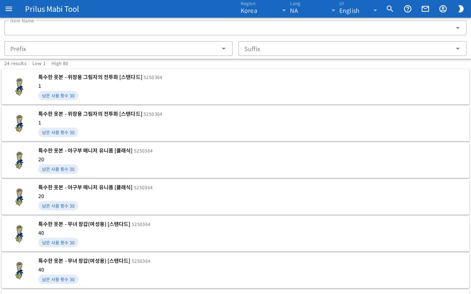Click the "High 80" price text
Image resolution: width=471 pixels, height=294 pixels.
click(60, 64)
